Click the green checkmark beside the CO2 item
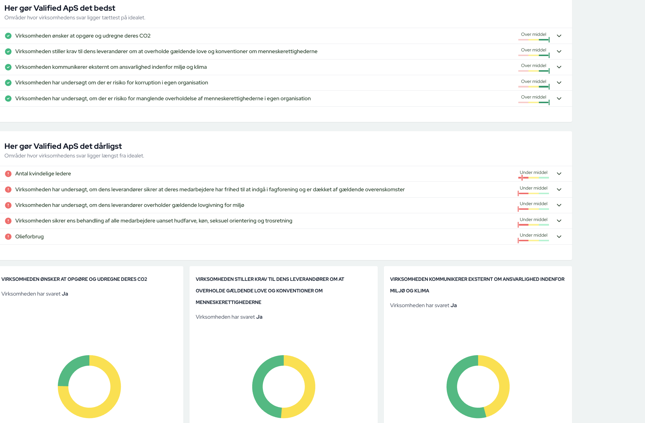Viewport: 645px width, 423px height. click(x=8, y=36)
